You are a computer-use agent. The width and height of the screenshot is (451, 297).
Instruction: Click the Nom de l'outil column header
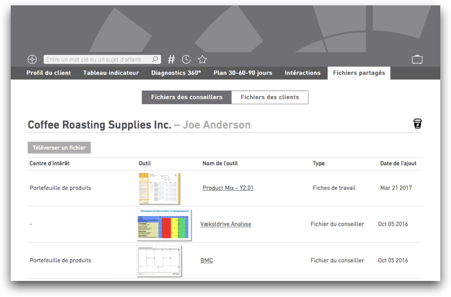point(220,164)
